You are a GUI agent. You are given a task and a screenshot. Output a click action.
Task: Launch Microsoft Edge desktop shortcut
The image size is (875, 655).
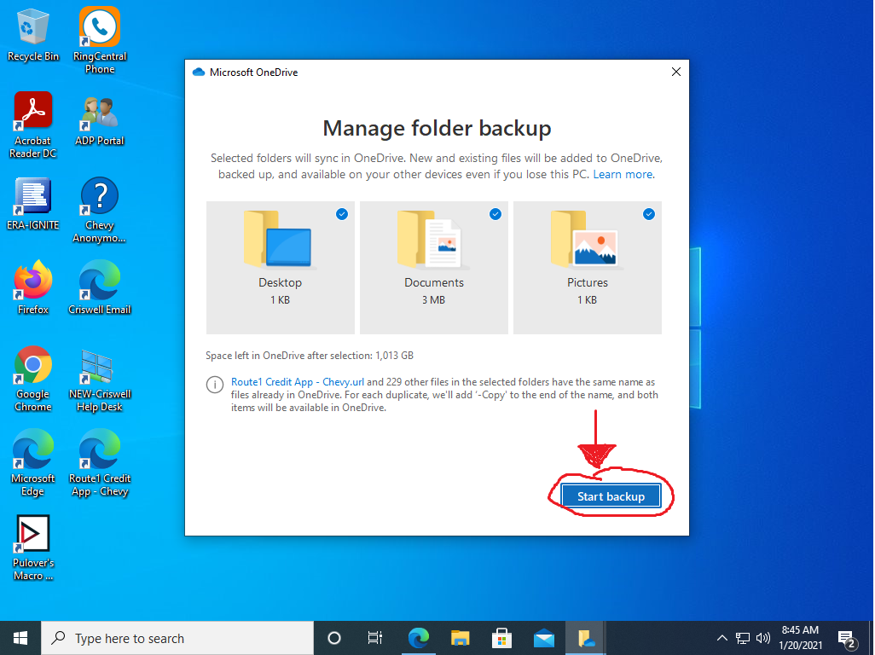[33, 463]
